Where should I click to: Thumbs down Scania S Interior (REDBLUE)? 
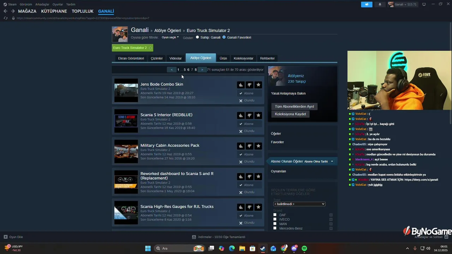(x=249, y=115)
